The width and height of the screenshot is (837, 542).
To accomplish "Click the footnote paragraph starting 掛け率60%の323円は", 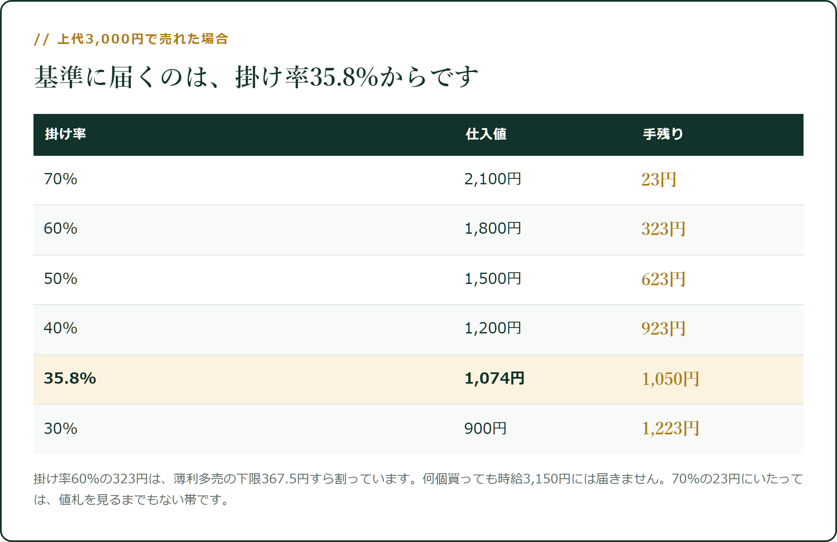I will 418,489.
